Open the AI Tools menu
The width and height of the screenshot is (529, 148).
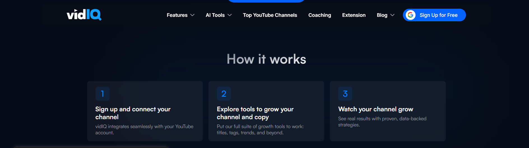tap(215, 15)
